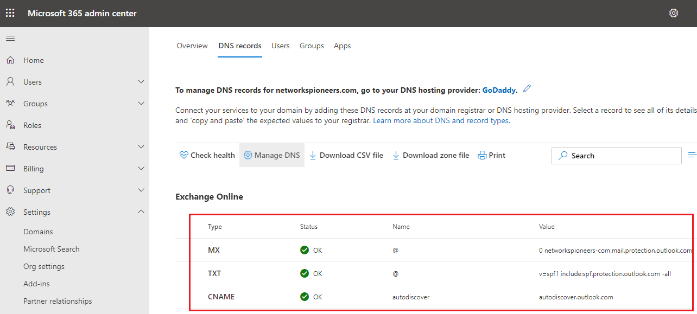This screenshot has width=697, height=314.
Task: Click the Print printer icon
Action: pos(482,155)
